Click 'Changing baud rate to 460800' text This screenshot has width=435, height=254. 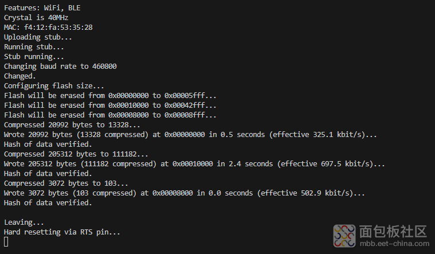click(60, 67)
